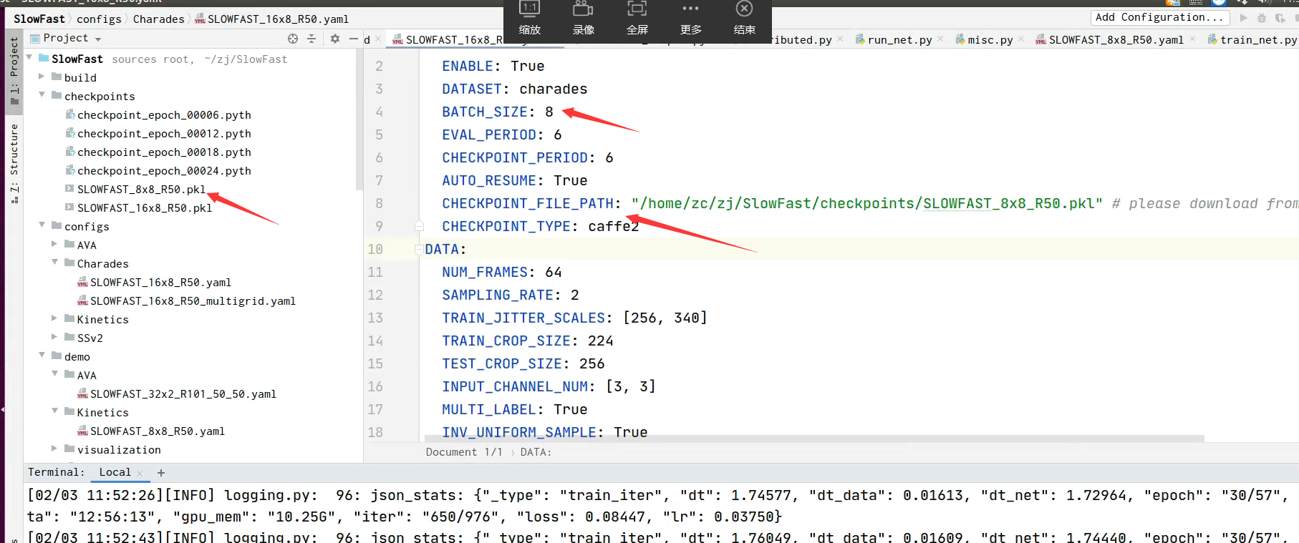Collapse the Charades folder
Image resolution: width=1299 pixels, height=543 pixels.
click(54, 263)
